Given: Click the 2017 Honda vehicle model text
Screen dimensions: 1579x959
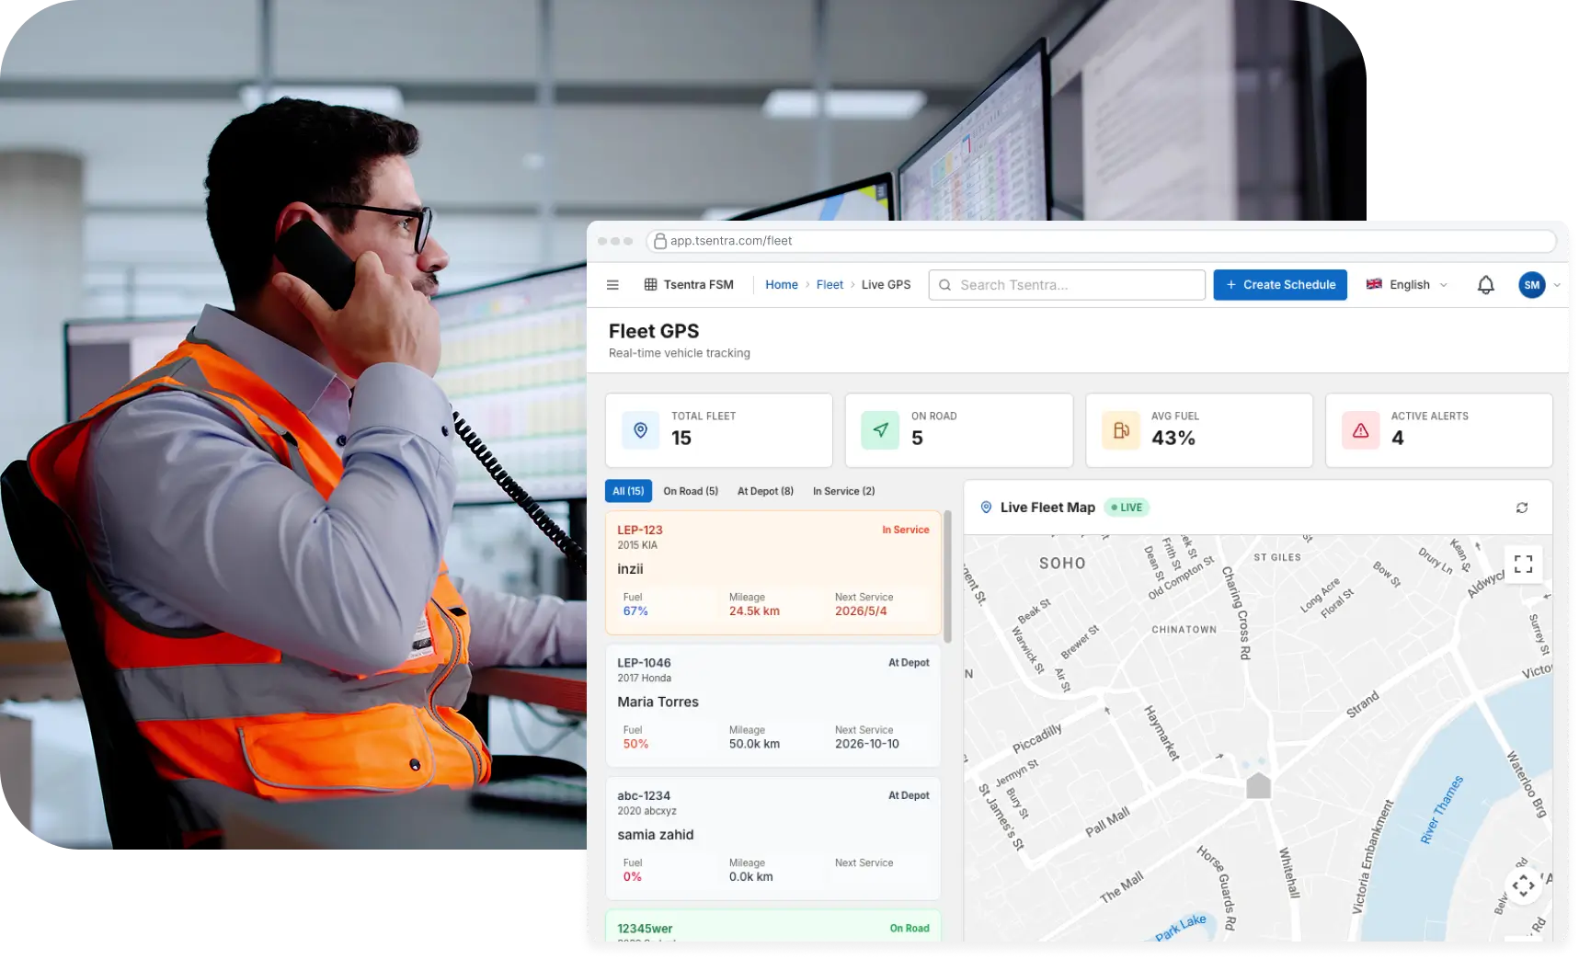Looking at the screenshot, I should (644, 679).
